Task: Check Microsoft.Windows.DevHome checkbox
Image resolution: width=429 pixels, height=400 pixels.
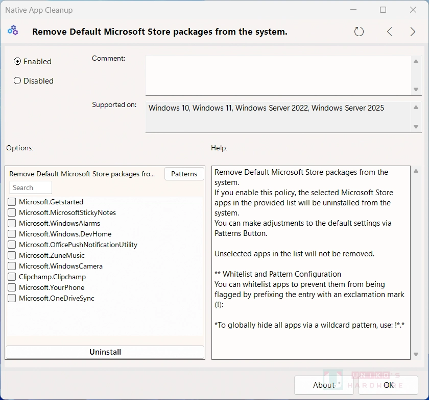Action: (12, 234)
